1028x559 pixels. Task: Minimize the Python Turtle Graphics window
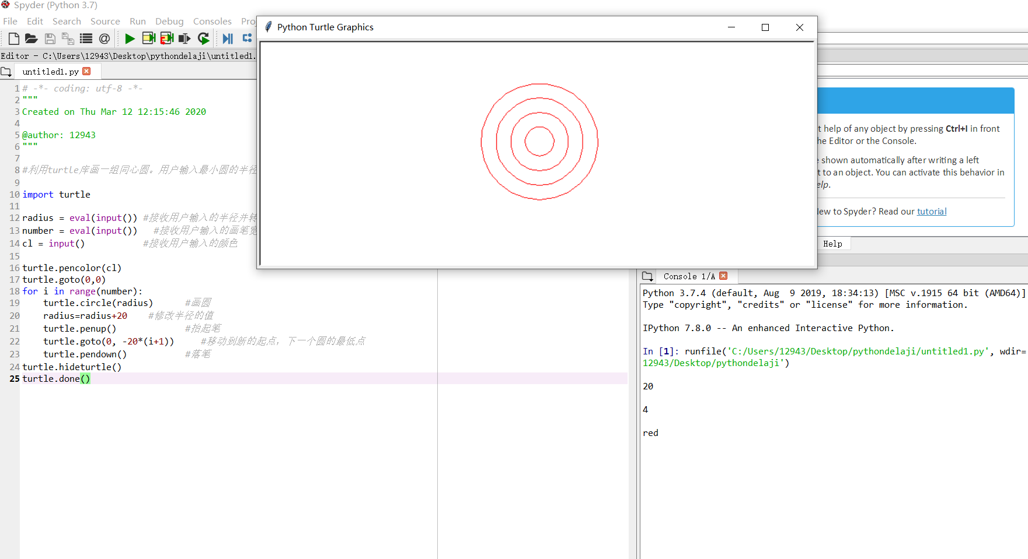731,27
